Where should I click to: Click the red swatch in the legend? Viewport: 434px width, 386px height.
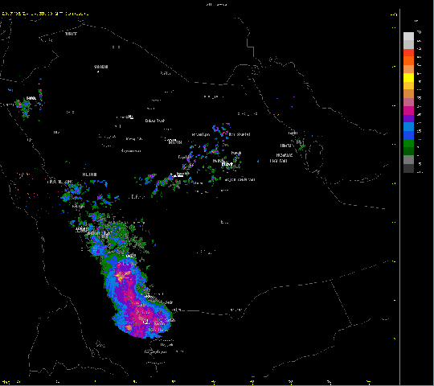coord(408,53)
